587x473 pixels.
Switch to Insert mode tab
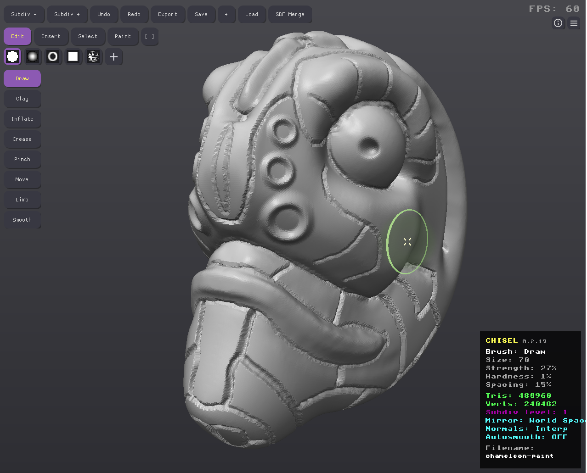51,36
